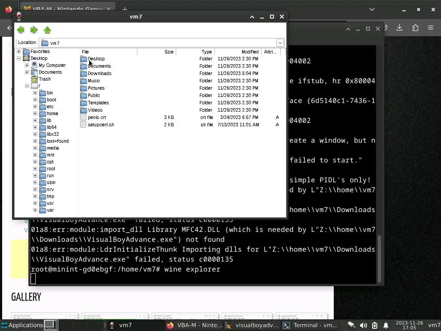Select the tmp folder in the tree
This screenshot has height=331, width=441.
click(x=51, y=196)
